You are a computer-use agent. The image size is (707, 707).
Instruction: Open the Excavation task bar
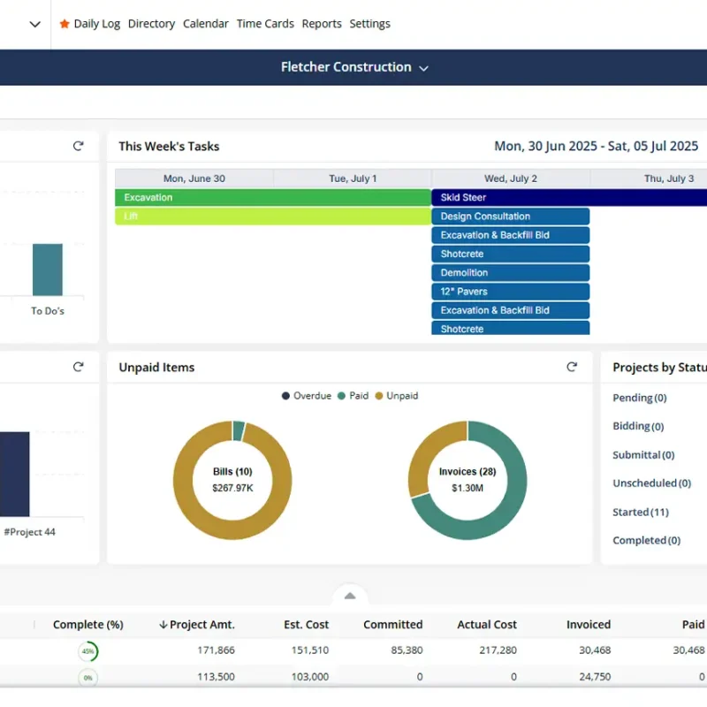273,197
